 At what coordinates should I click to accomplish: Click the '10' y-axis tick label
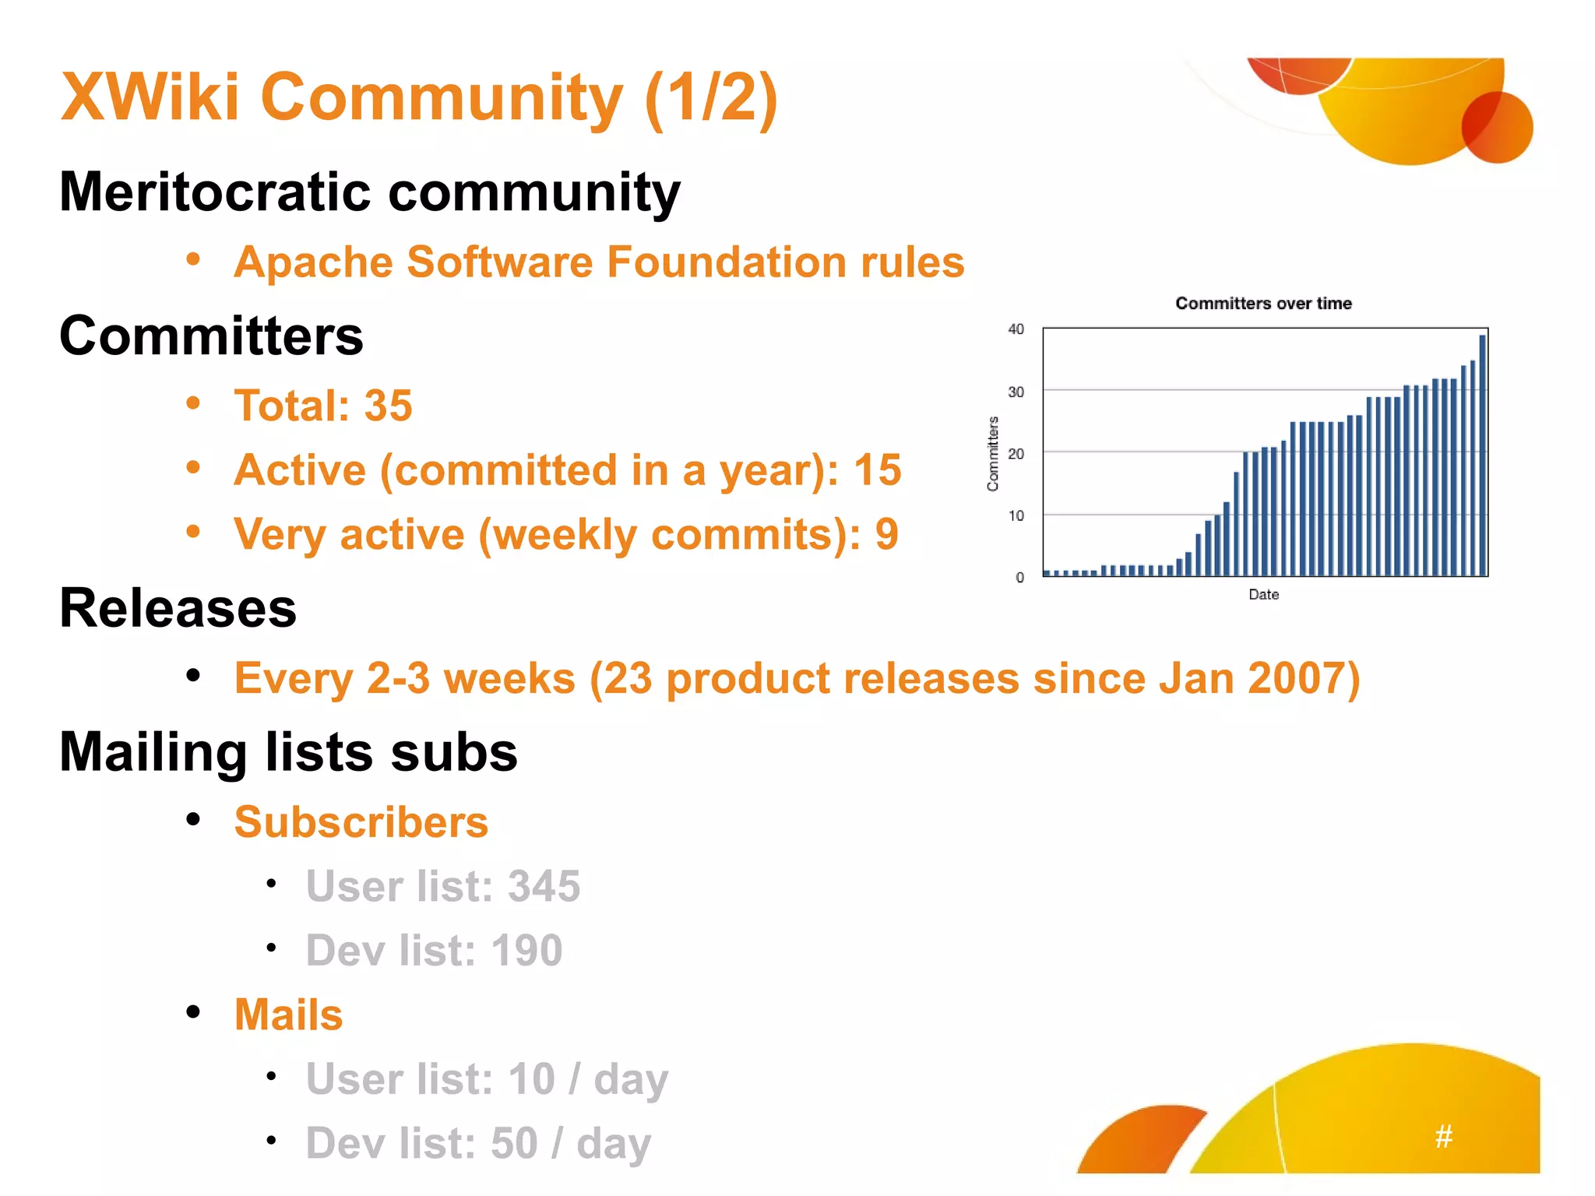1016,515
